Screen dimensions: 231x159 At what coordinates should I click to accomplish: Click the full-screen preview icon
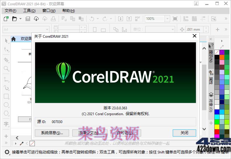coord(175,19)
